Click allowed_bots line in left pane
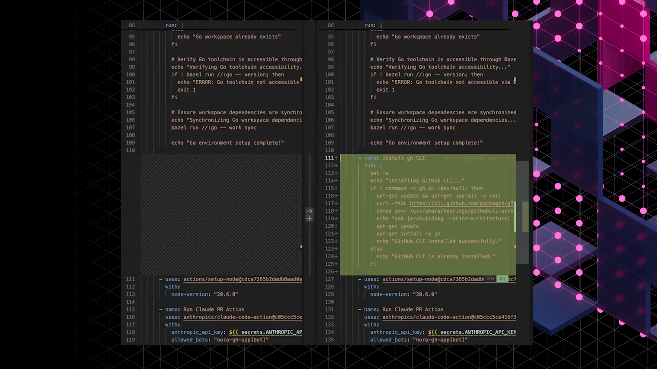The width and height of the screenshot is (657, 369). [220, 340]
